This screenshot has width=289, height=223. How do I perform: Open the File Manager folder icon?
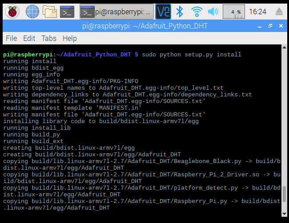point(50,12)
